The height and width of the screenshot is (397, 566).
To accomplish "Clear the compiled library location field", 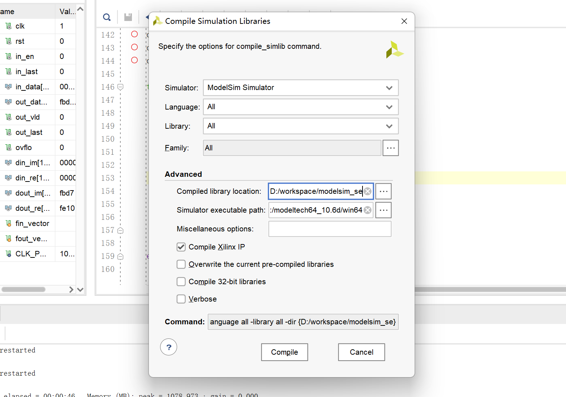I will 368,191.
